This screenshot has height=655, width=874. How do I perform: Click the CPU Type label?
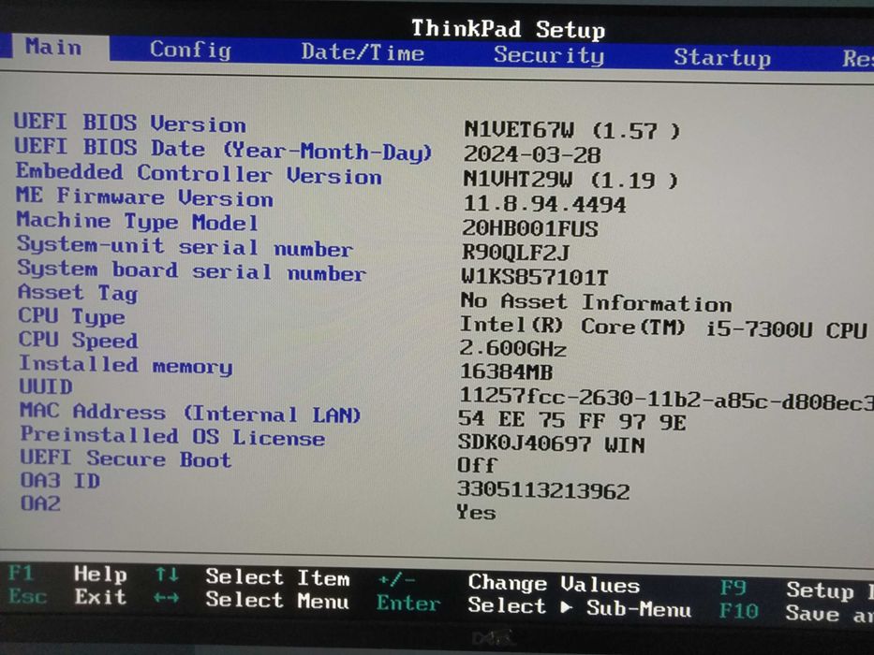click(71, 316)
